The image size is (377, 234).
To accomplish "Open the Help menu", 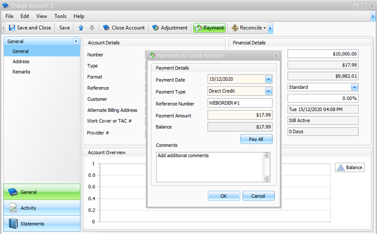I will pyautogui.click(x=79, y=16).
